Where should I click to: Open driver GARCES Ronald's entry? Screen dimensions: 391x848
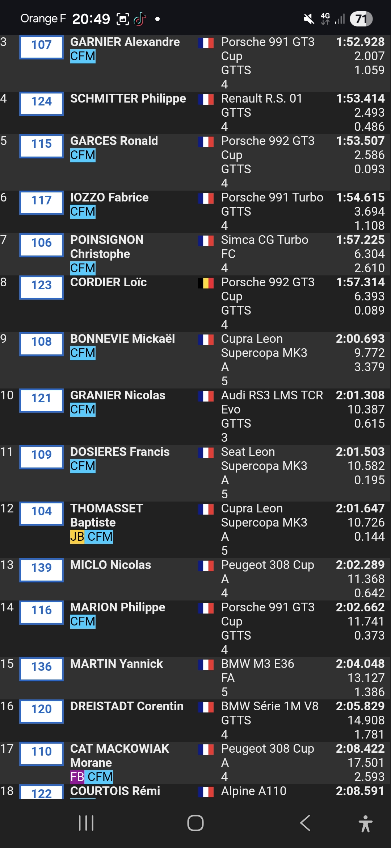114,141
